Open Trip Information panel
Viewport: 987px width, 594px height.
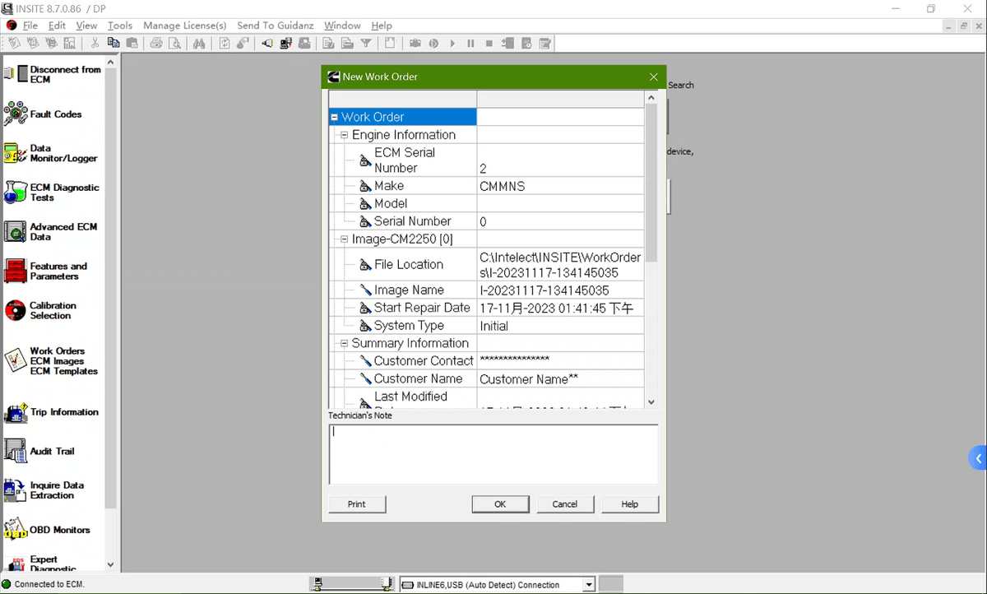point(63,412)
